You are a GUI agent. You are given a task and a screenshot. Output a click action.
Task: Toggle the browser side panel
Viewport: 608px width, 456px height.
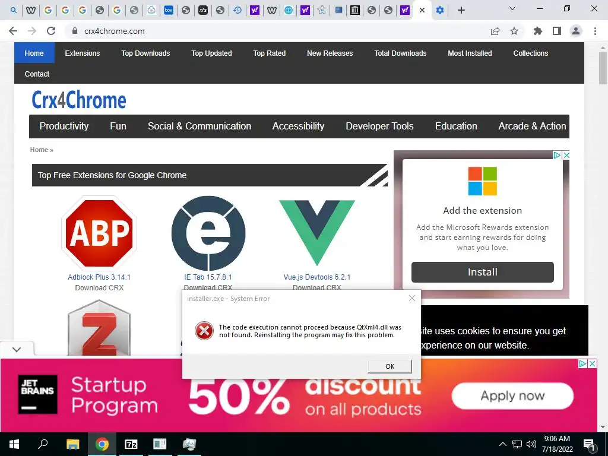pos(557,31)
